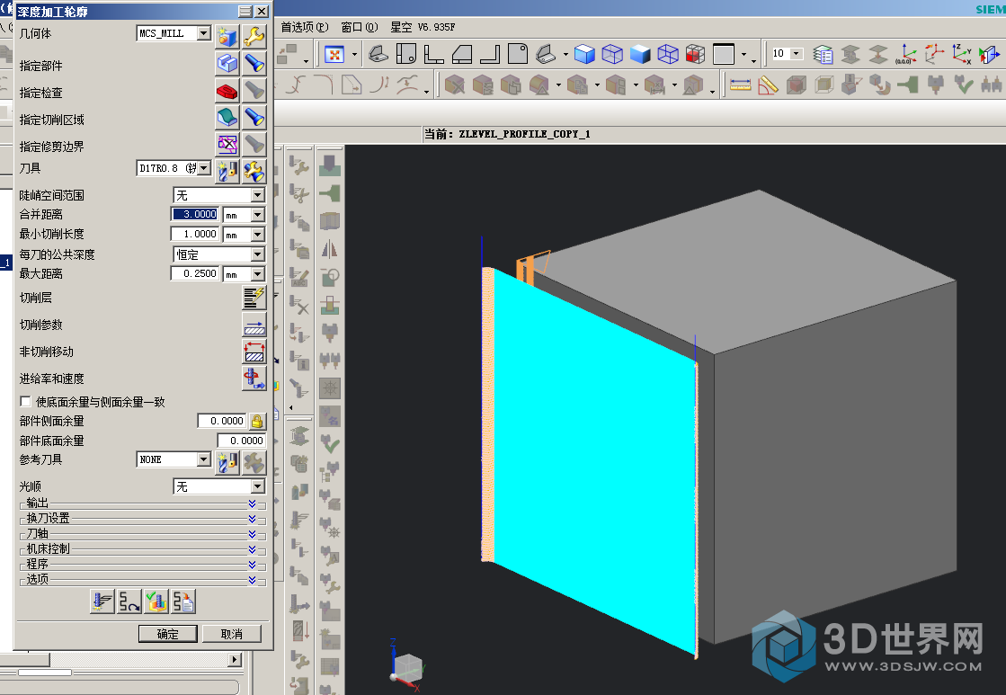The image size is (1006, 695).
Task: Click the specify part geometry icon
Action: [x=227, y=64]
